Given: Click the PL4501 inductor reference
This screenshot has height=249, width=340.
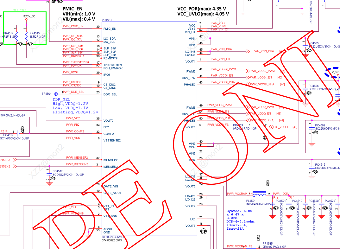Looking at the screenshot, I should [251, 201].
